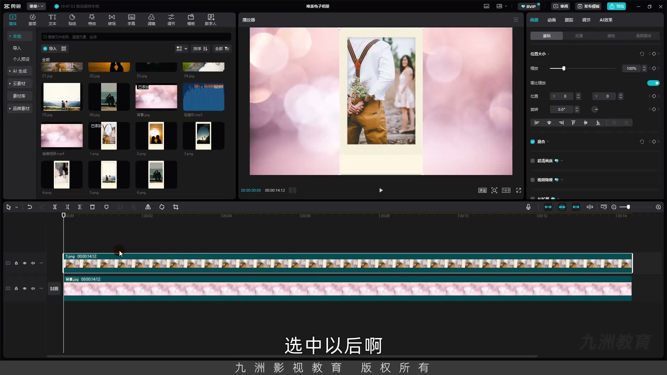Image resolution: width=667 pixels, height=375 pixels.
Task: Open the 贴纸 stickers panel icon
Action: (72, 20)
